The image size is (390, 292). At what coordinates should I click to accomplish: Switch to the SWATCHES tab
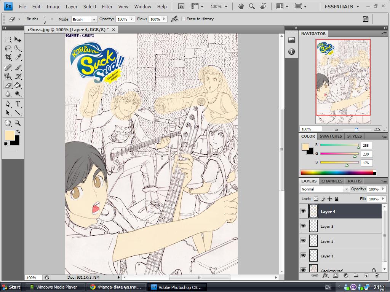pos(331,136)
